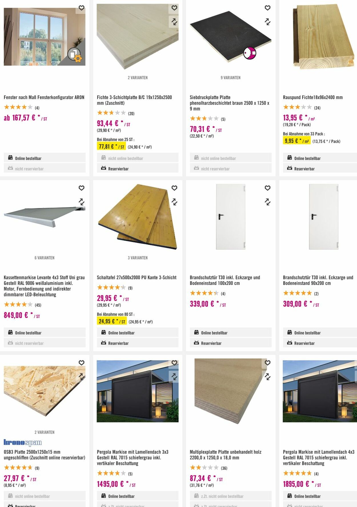Click heart icon on Kassettenmarkise Levante
The image size is (357, 507).
point(81,188)
